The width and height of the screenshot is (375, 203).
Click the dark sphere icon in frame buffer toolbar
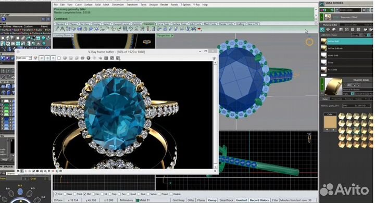click(89, 58)
